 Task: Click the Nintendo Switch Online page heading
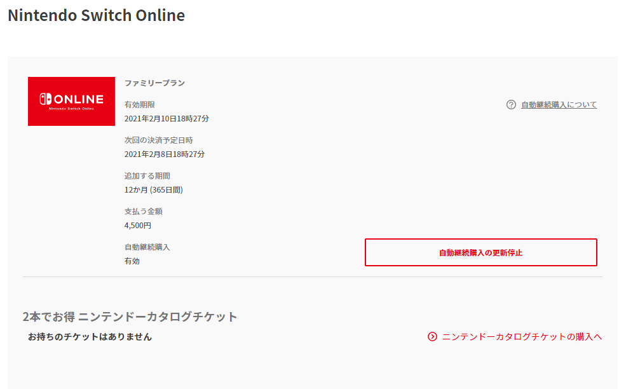point(97,15)
